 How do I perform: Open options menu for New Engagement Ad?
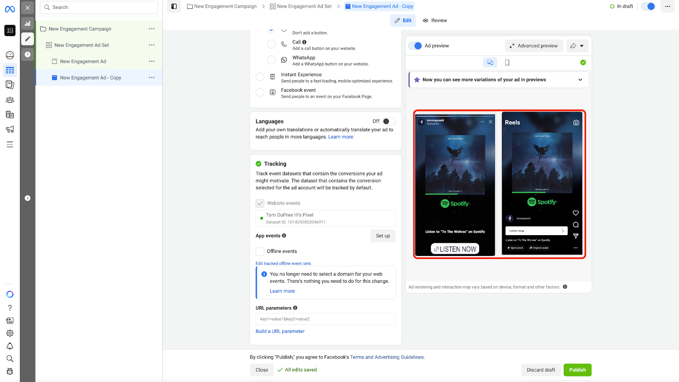[152, 62]
